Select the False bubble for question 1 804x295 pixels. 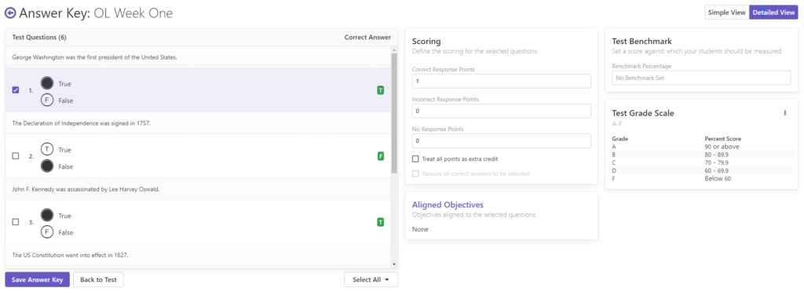(x=47, y=100)
